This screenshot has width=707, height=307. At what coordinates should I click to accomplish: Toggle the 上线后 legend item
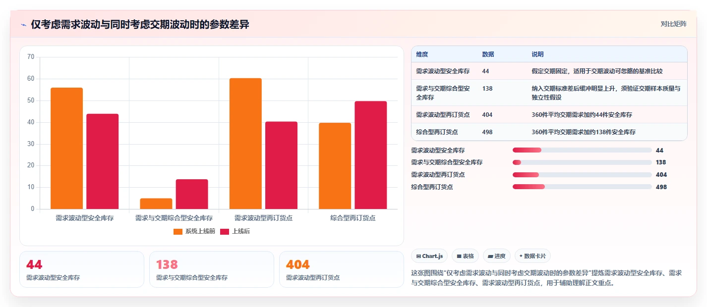(x=235, y=231)
